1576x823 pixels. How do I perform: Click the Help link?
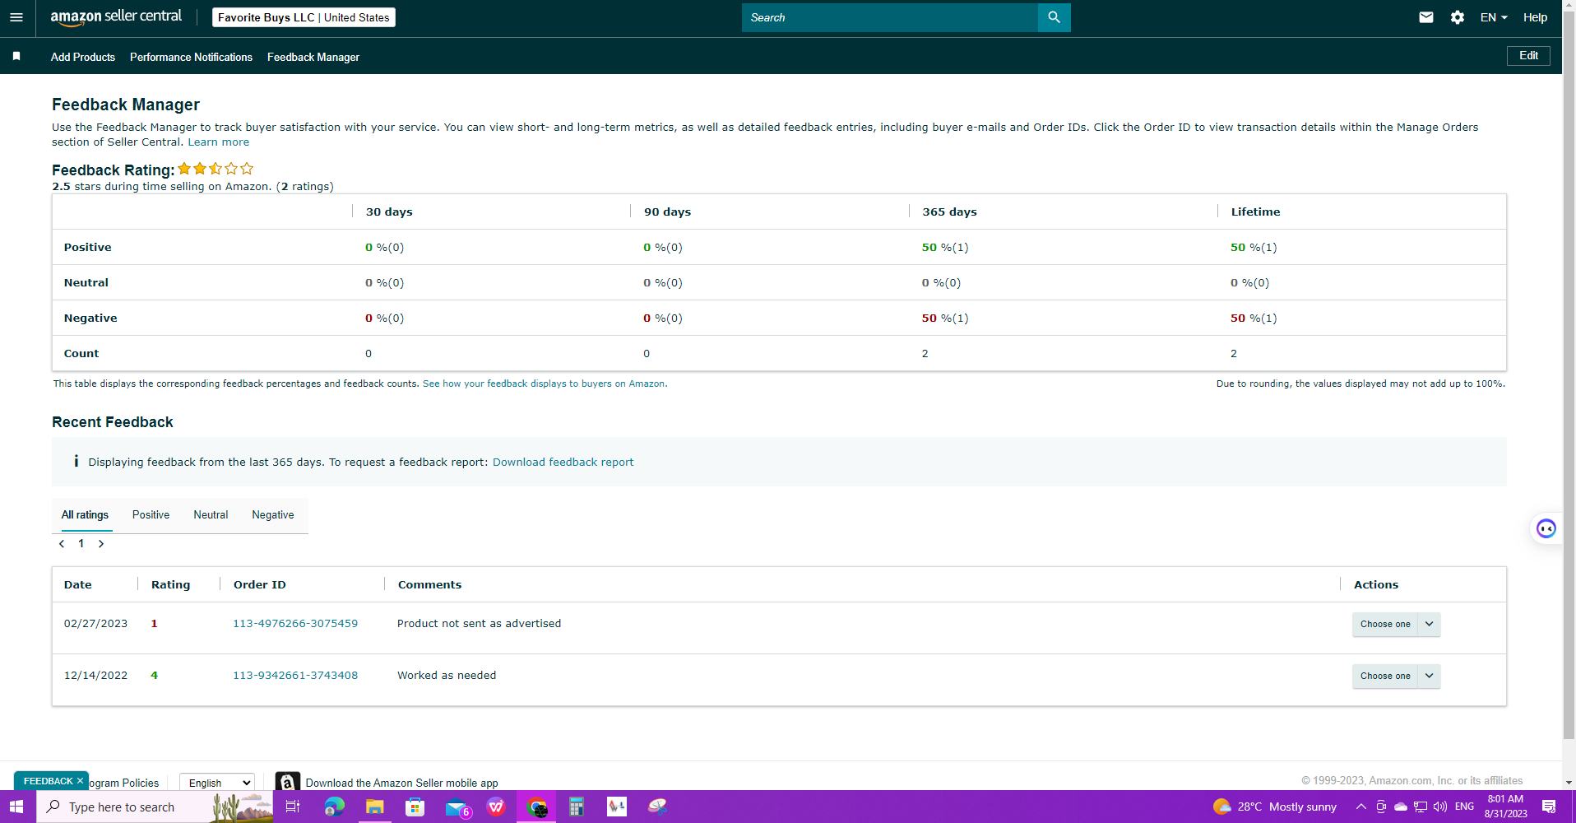coord(1535,17)
